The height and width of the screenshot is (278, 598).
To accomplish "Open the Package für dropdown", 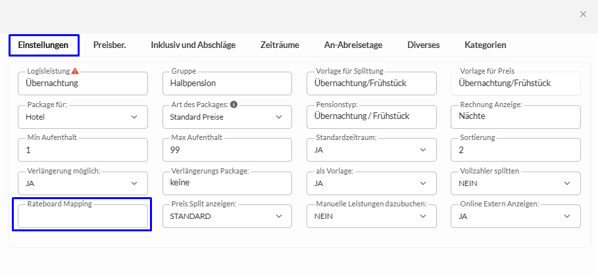I will 82,117.
